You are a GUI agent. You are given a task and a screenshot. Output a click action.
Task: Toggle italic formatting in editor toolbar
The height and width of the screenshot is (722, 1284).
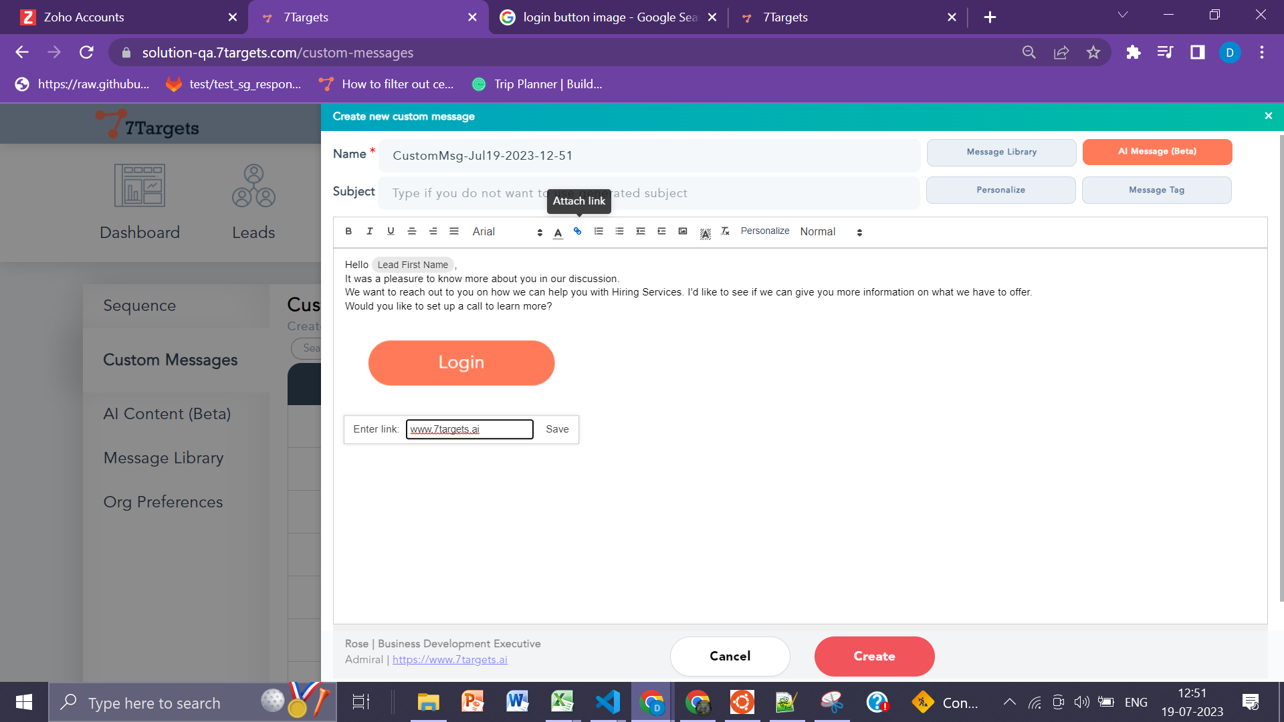[370, 231]
